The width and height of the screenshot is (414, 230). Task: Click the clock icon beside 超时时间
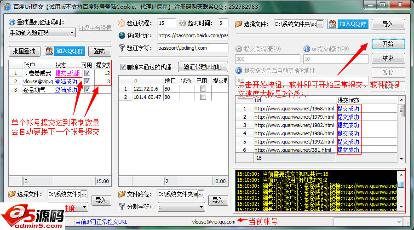pyautogui.click(x=183, y=23)
